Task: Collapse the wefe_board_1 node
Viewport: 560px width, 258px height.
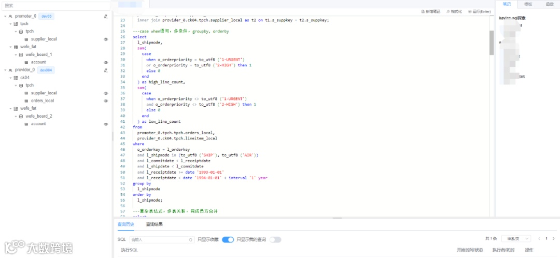Action: [16, 54]
